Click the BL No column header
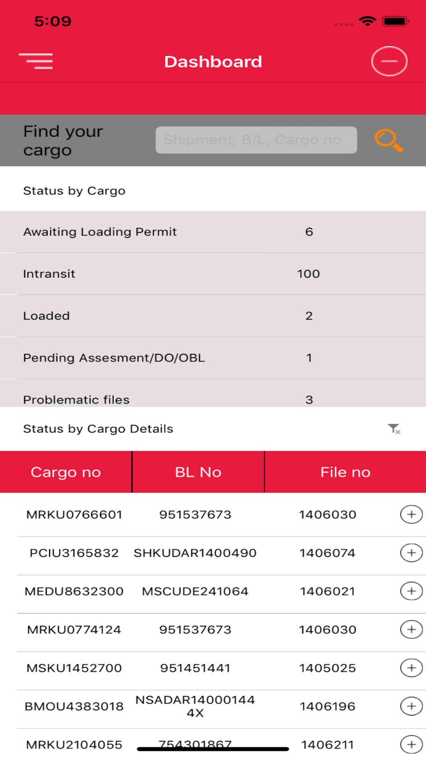Viewport: 426px width, 758px height. (x=198, y=472)
